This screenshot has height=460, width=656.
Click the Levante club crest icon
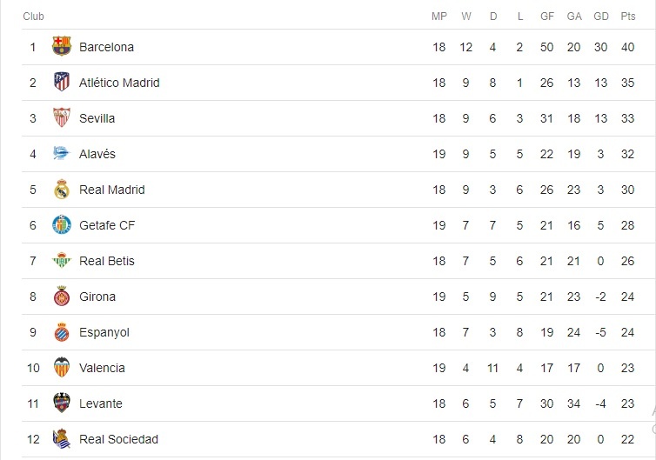tap(61, 403)
